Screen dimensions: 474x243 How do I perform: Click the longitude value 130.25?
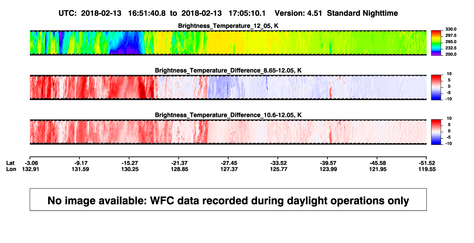pos(129,169)
